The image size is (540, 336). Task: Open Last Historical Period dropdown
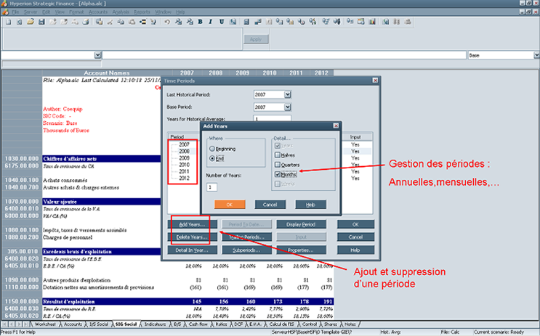click(x=288, y=94)
